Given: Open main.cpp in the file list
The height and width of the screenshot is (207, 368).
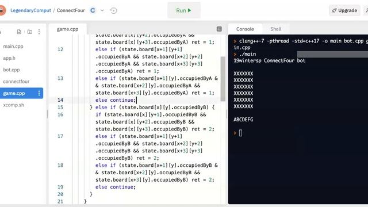Looking at the screenshot, I should 13,46.
